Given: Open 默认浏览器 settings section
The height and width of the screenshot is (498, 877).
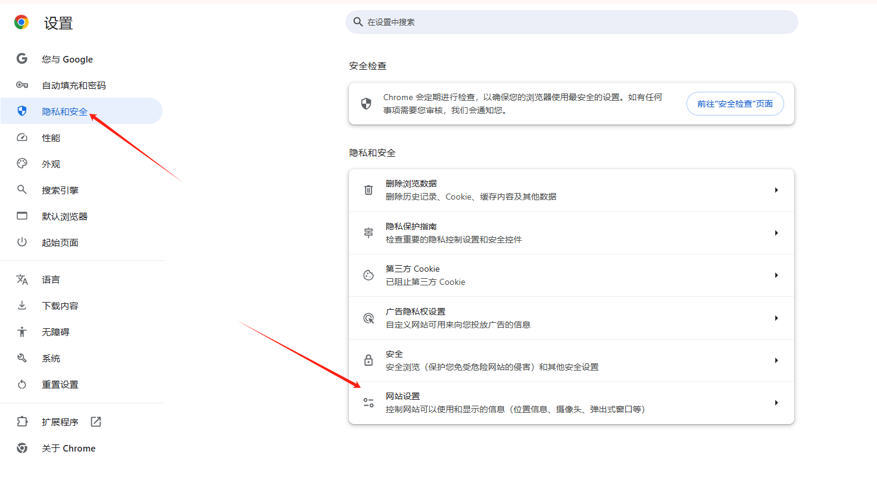Looking at the screenshot, I should 82,216.
